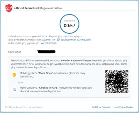Screen dimensions: 139x113
Task: Click the Karekod ile Giriş QR icon
Action: point(14,90)
